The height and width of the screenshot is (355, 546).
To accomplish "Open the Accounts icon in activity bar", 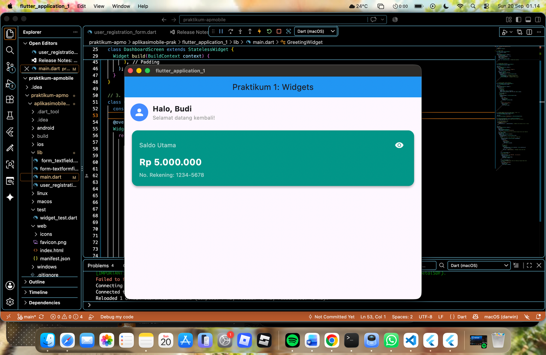I will pyautogui.click(x=10, y=285).
